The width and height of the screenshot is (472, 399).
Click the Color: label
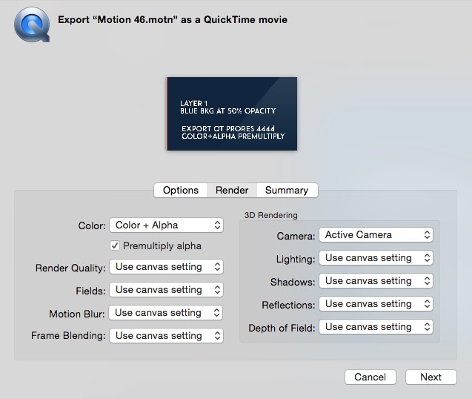(x=92, y=225)
